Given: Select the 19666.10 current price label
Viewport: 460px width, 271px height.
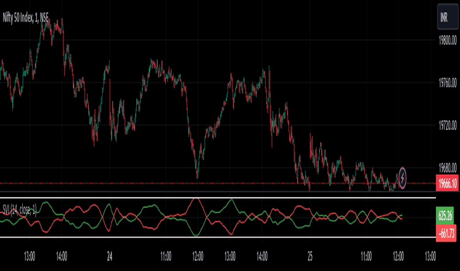Looking at the screenshot, I should (447, 183).
